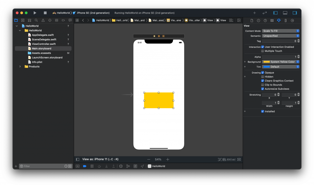
Task: Open the Size inspector ruler icon
Action: click(x=285, y=21)
